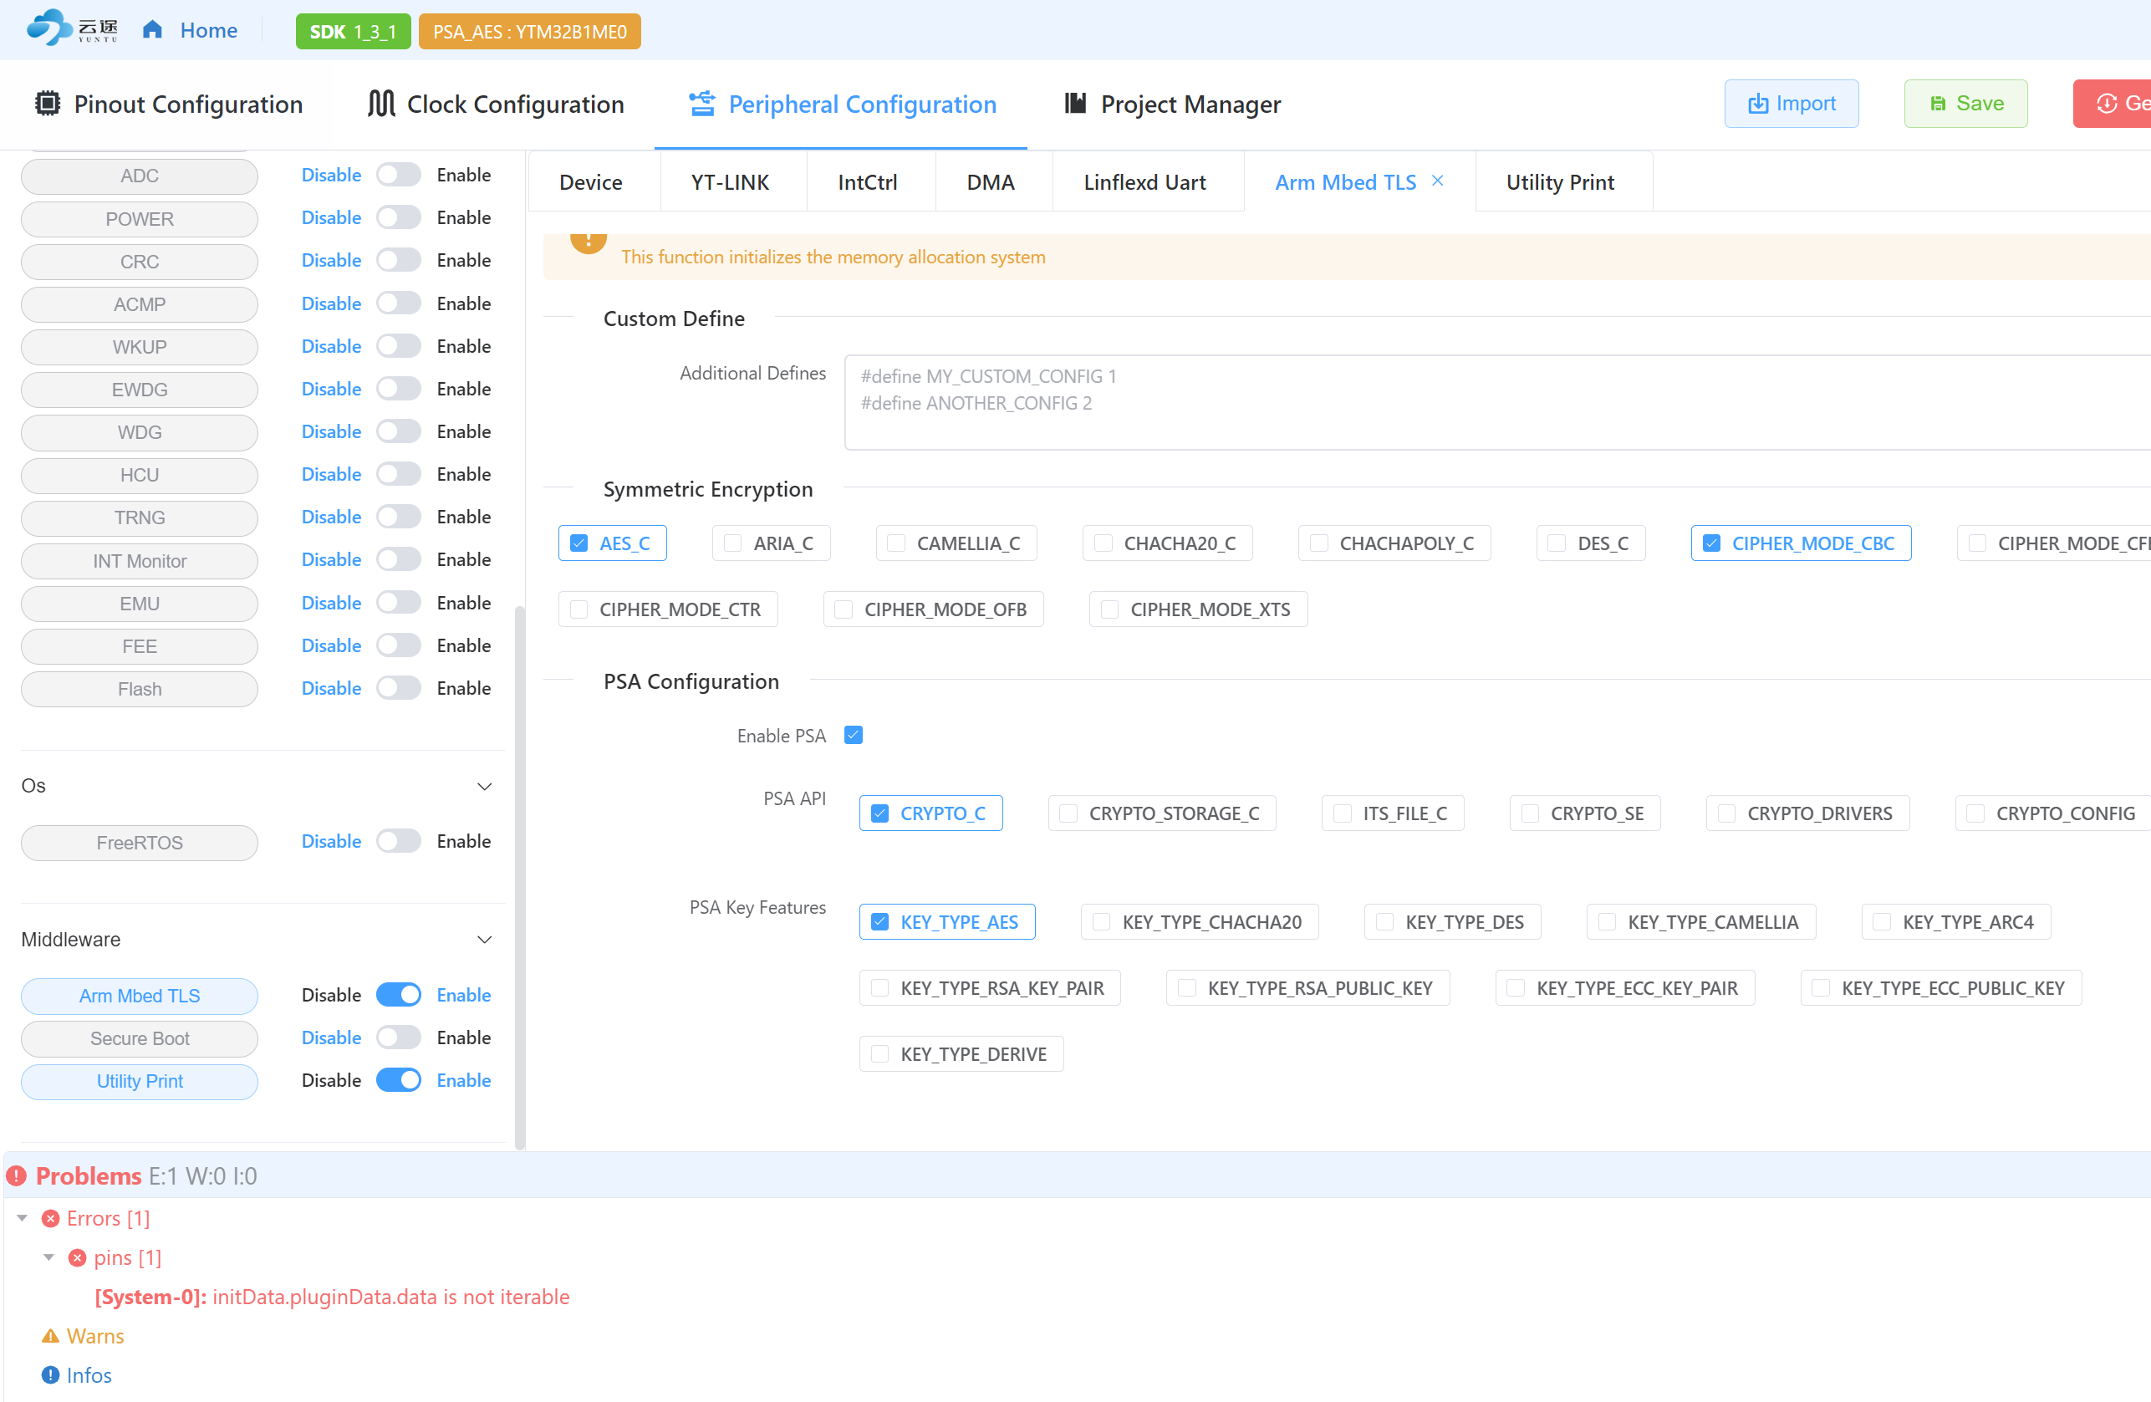Click the Peripheral Configuration icon
The image size is (2151, 1402).
702,103
